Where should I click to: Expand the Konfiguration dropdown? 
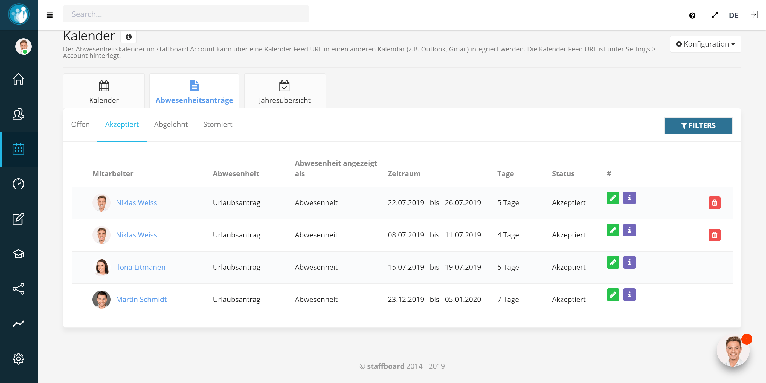point(705,44)
